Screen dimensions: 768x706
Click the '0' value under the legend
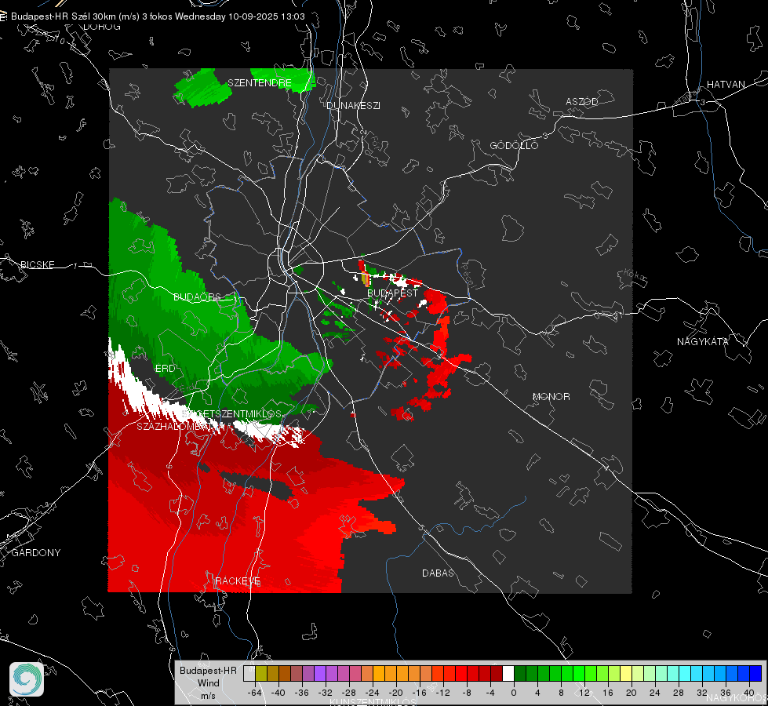pos(514,693)
